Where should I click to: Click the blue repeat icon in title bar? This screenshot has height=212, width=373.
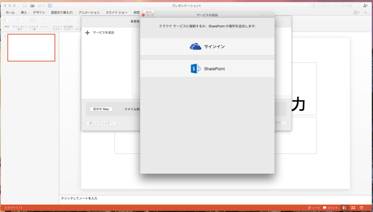(50, 6)
